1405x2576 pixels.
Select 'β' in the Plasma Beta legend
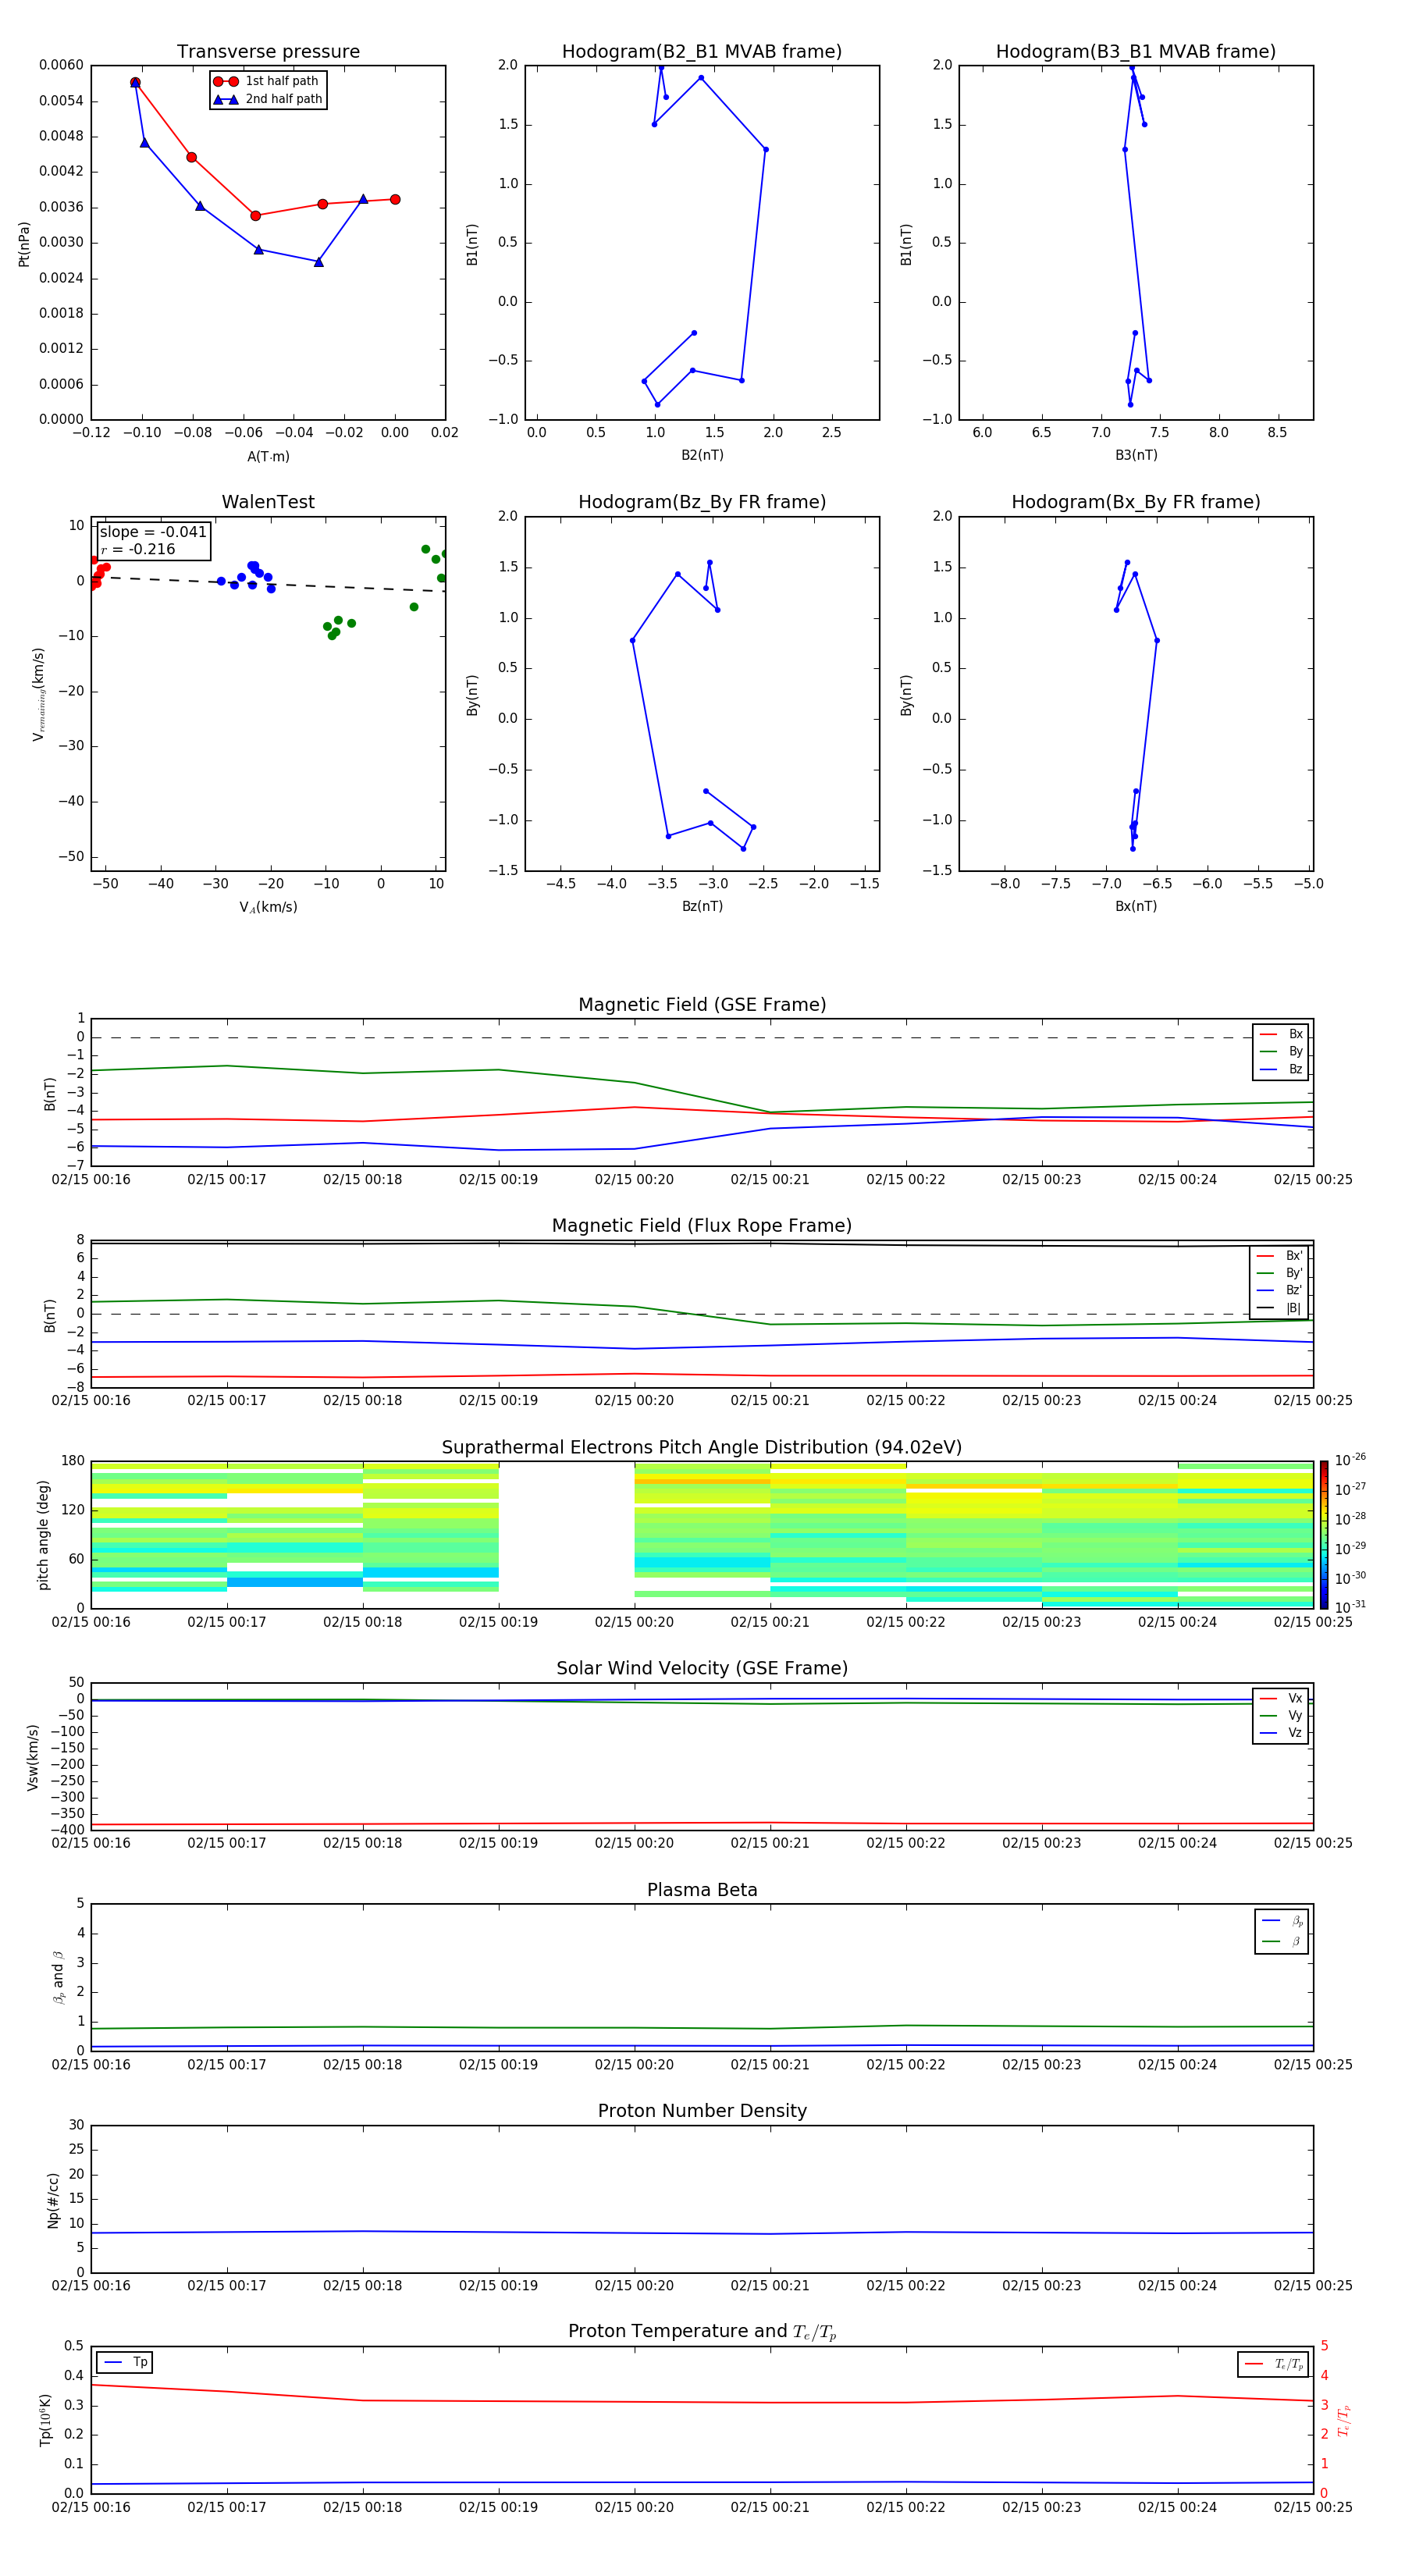[x=1282, y=1941]
